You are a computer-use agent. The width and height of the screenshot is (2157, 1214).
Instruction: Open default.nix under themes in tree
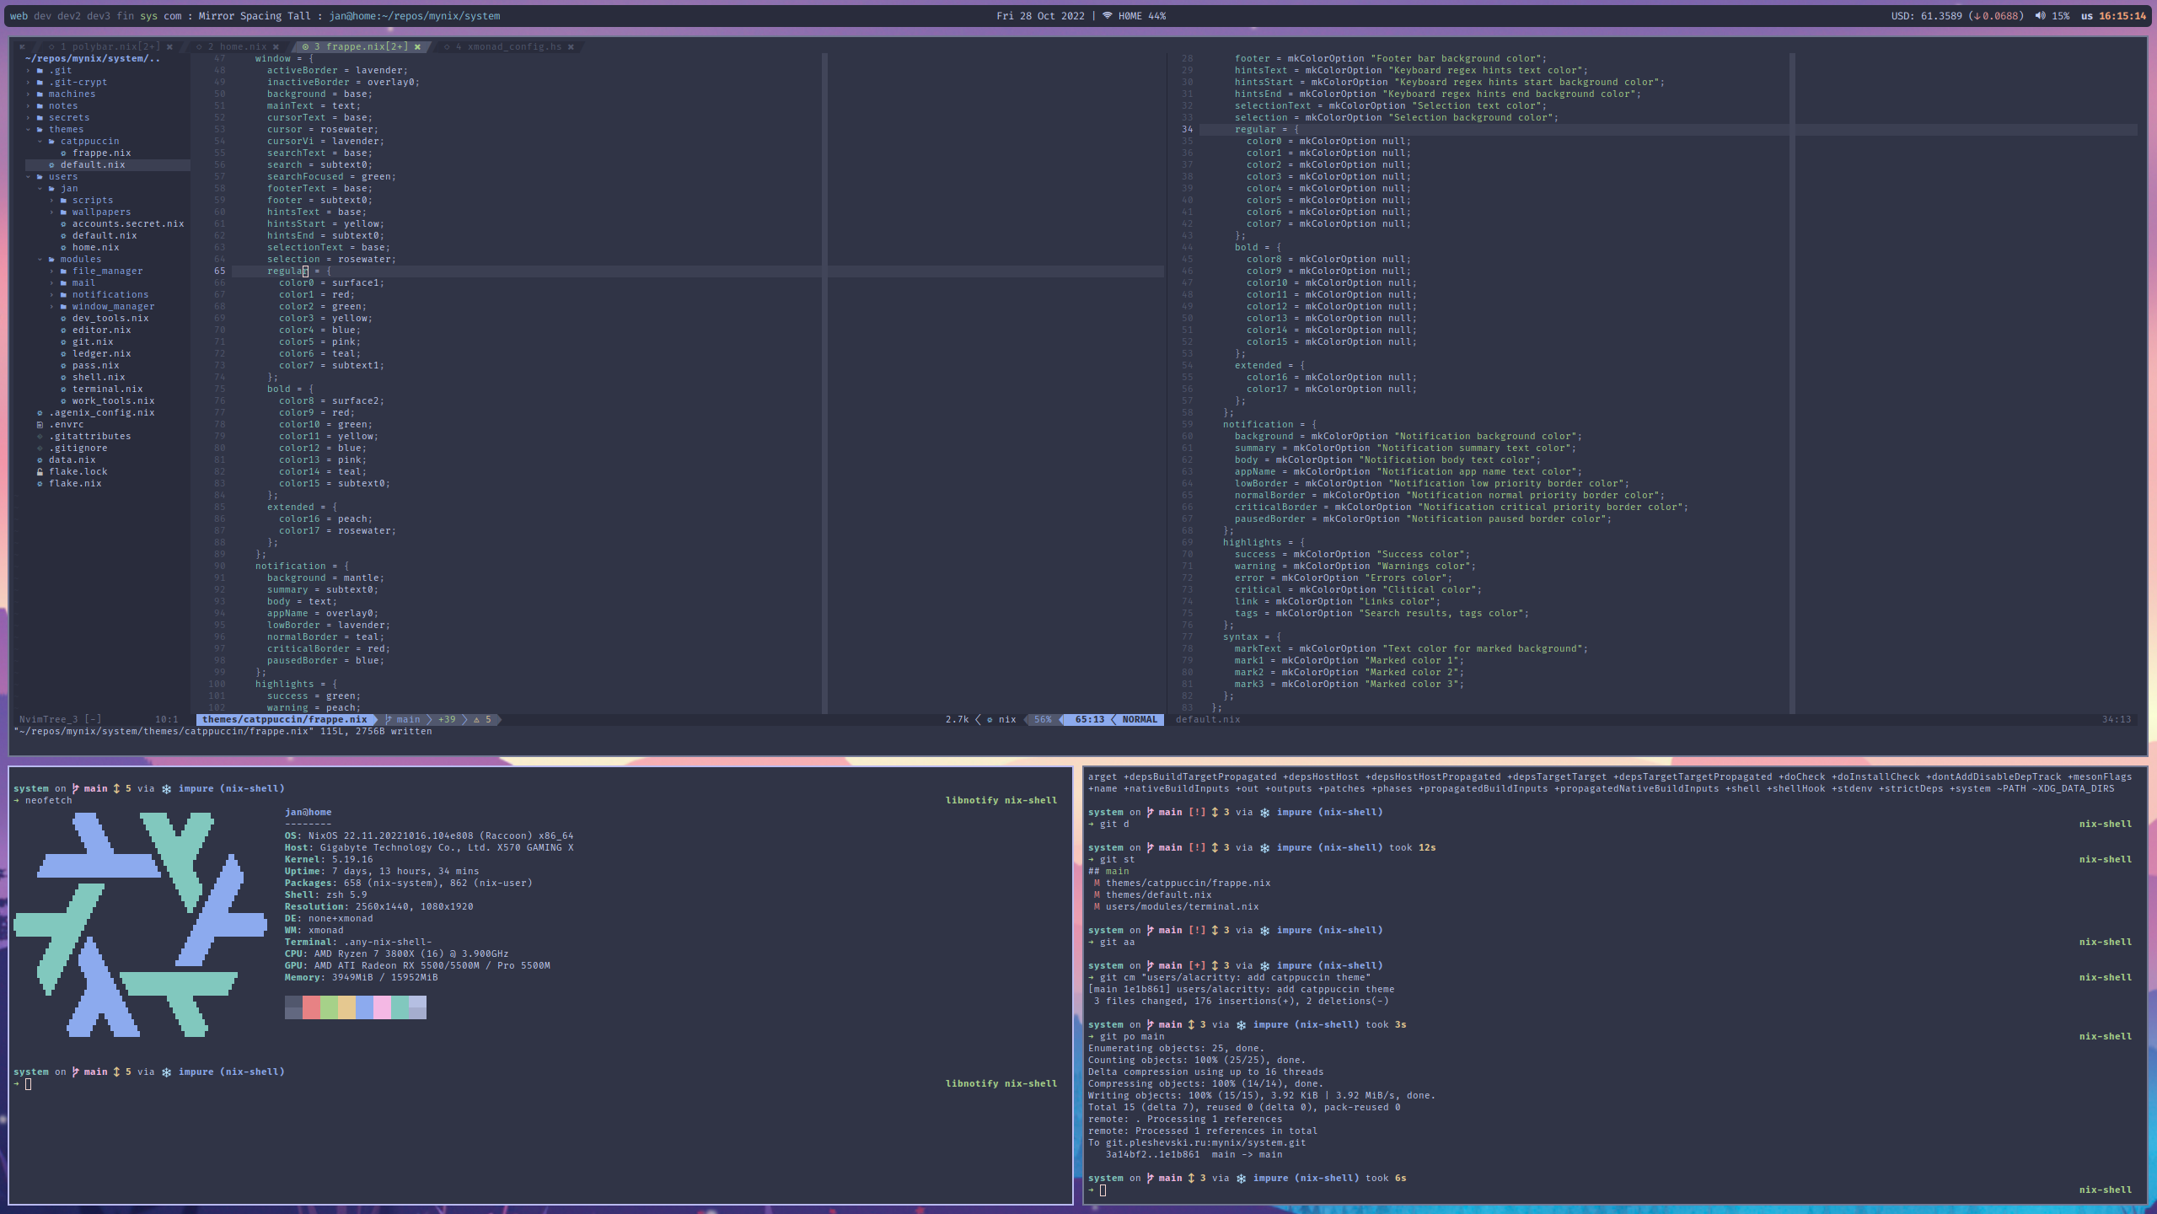click(93, 165)
